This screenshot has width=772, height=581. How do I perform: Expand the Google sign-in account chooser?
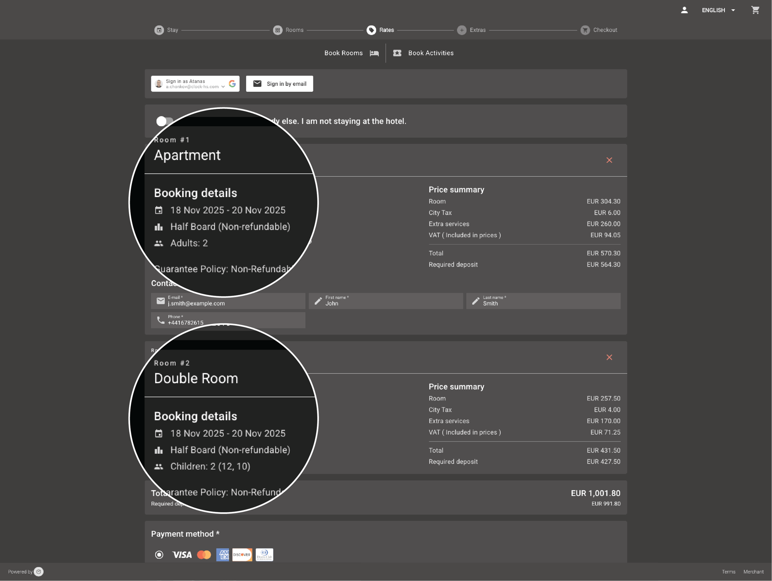tap(223, 86)
